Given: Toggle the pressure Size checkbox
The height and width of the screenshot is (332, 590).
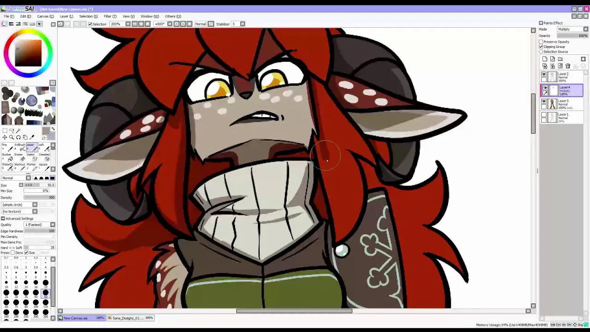Looking at the screenshot, I should point(26,253).
